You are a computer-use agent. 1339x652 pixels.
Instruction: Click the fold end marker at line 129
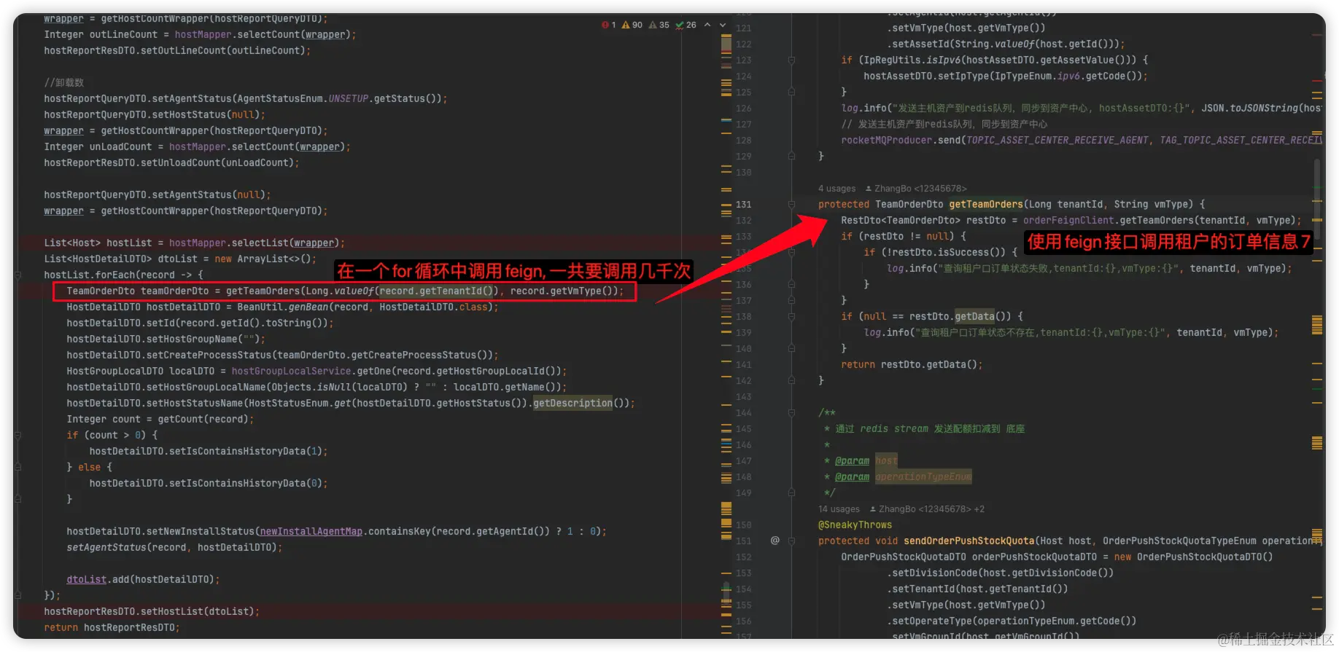click(x=791, y=156)
